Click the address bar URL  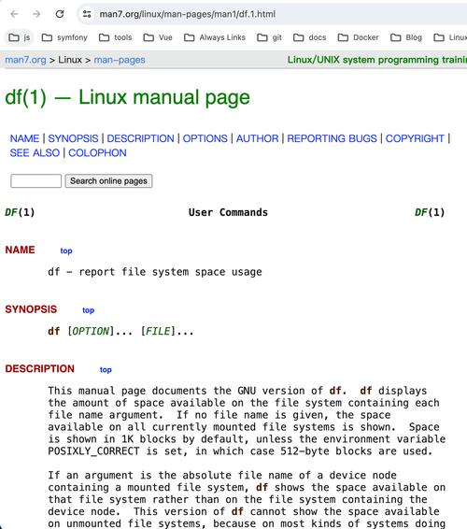pyautogui.click(x=188, y=14)
